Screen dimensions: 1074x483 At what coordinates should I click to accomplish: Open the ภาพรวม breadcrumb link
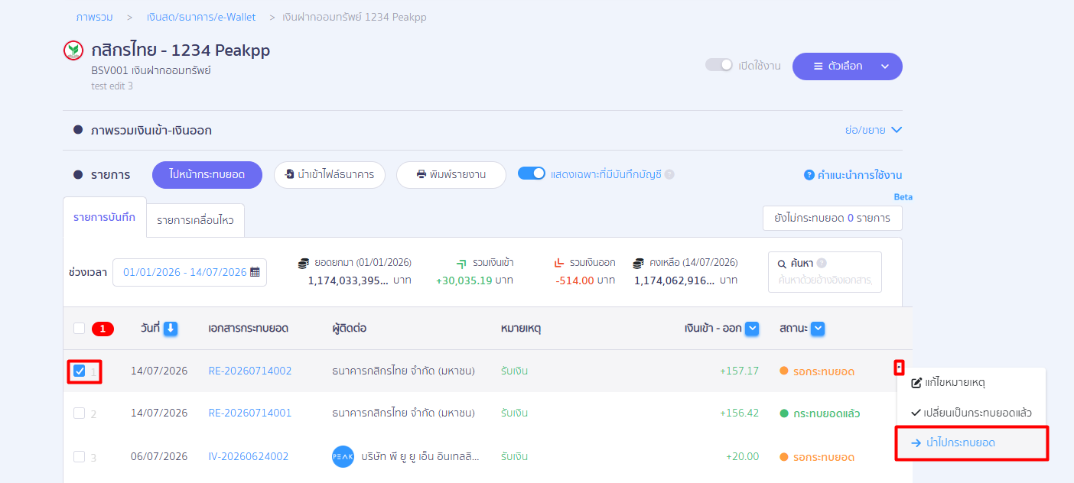94,17
